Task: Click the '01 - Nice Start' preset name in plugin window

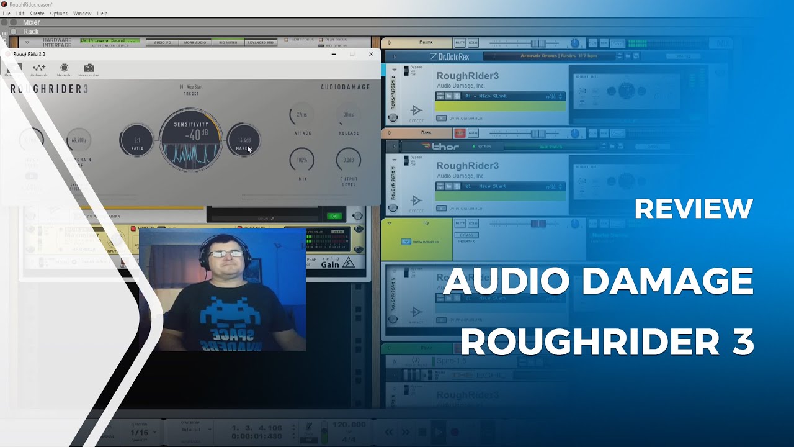Action: click(191, 87)
